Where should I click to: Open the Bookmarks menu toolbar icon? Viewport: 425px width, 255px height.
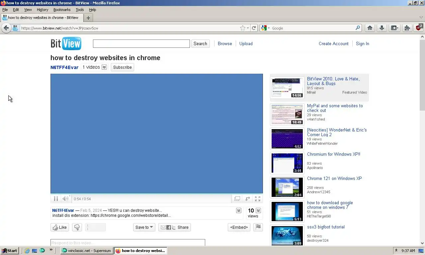[x=394, y=28]
